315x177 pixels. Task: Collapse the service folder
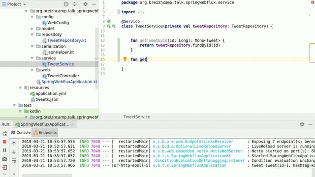pyautogui.click(x=32, y=58)
